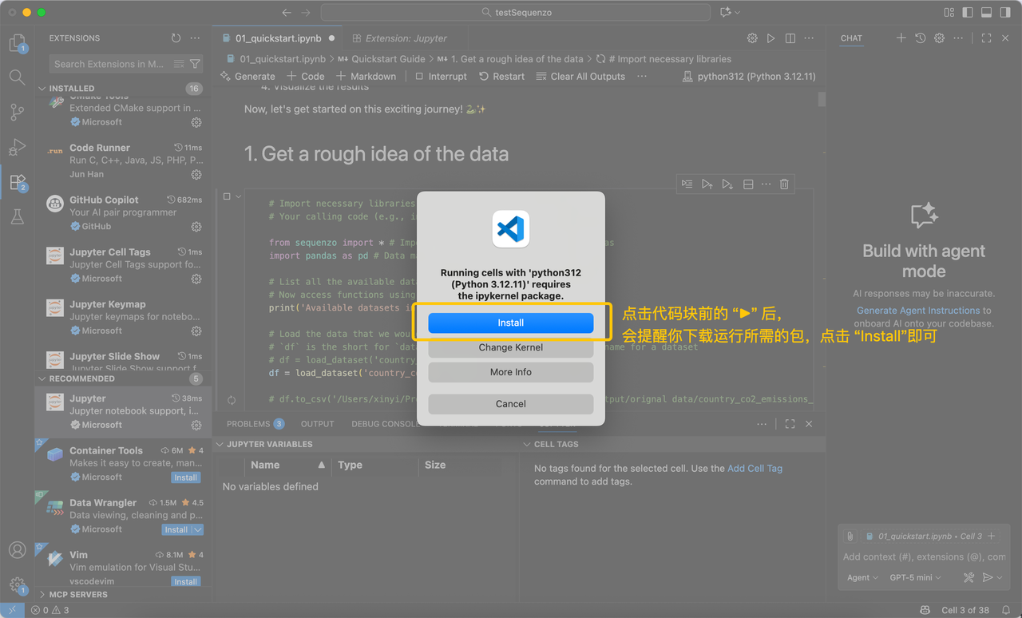Open Run and Debug view

pyautogui.click(x=17, y=148)
